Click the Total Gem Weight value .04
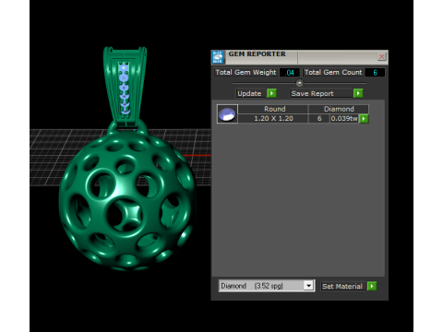443x332 pixels. [290, 73]
